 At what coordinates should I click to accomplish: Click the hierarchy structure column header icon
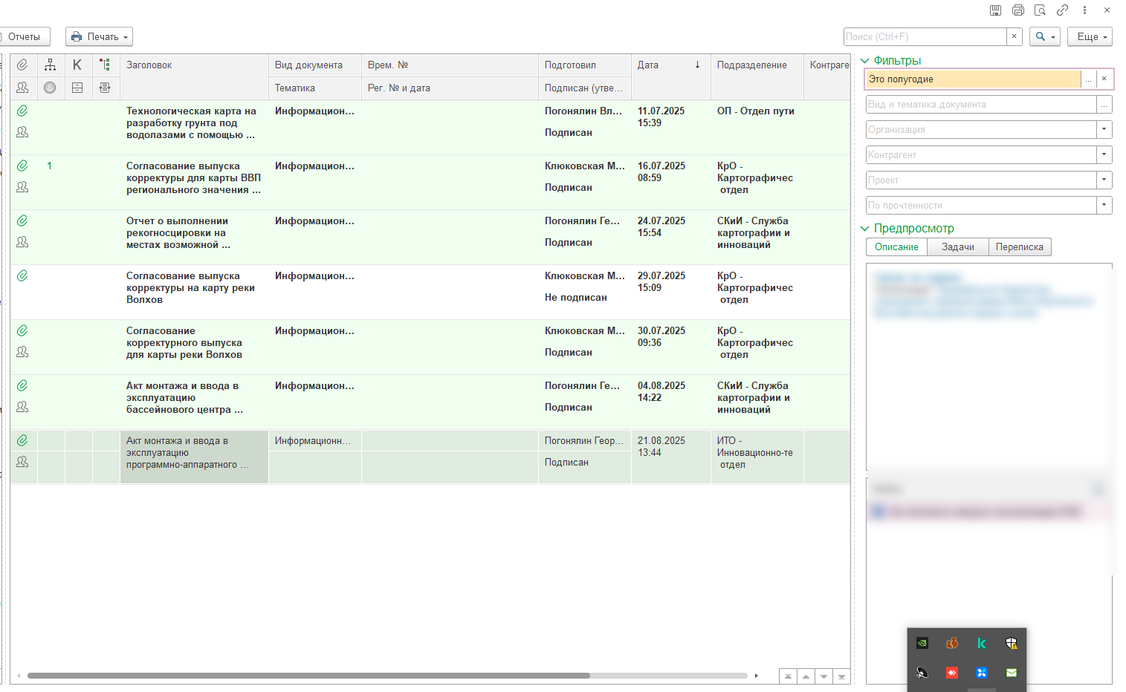[x=50, y=65]
